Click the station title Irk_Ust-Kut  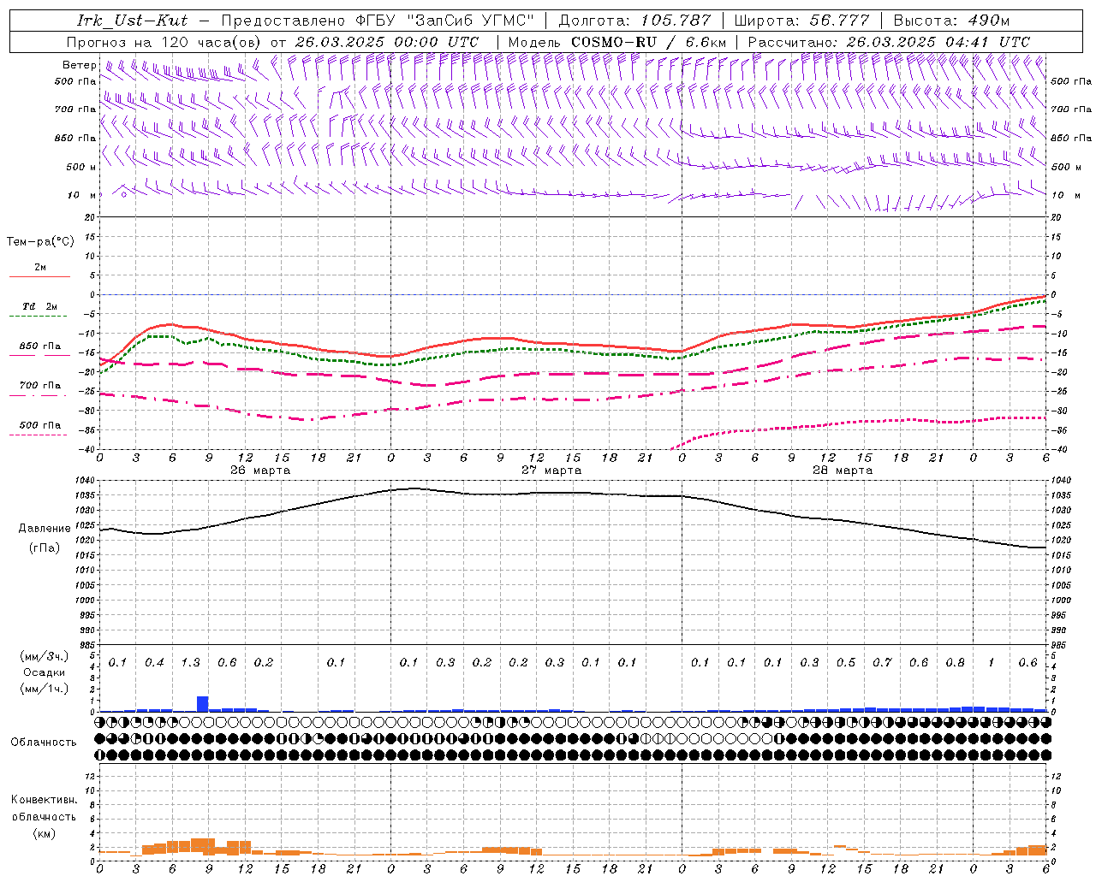tap(132, 21)
